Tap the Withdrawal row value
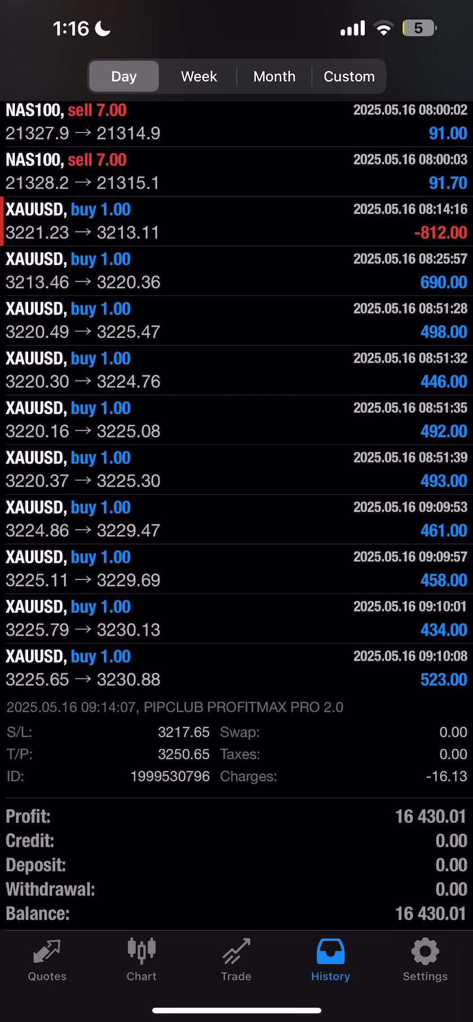This screenshot has height=1022, width=473. click(x=451, y=889)
